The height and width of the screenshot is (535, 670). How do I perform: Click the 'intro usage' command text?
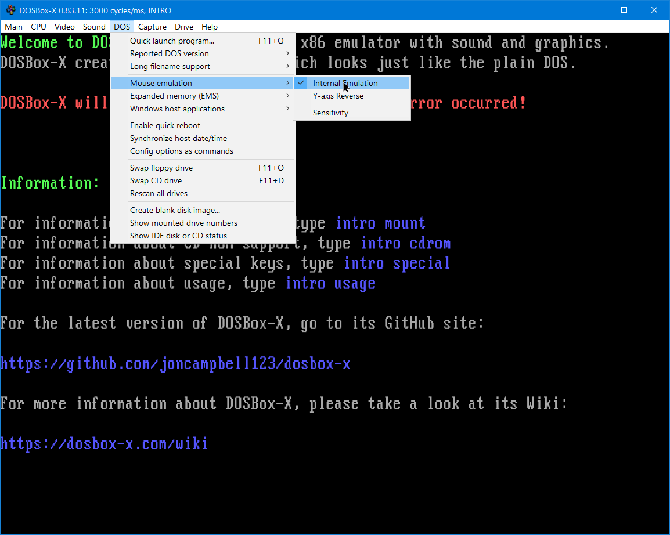point(330,284)
